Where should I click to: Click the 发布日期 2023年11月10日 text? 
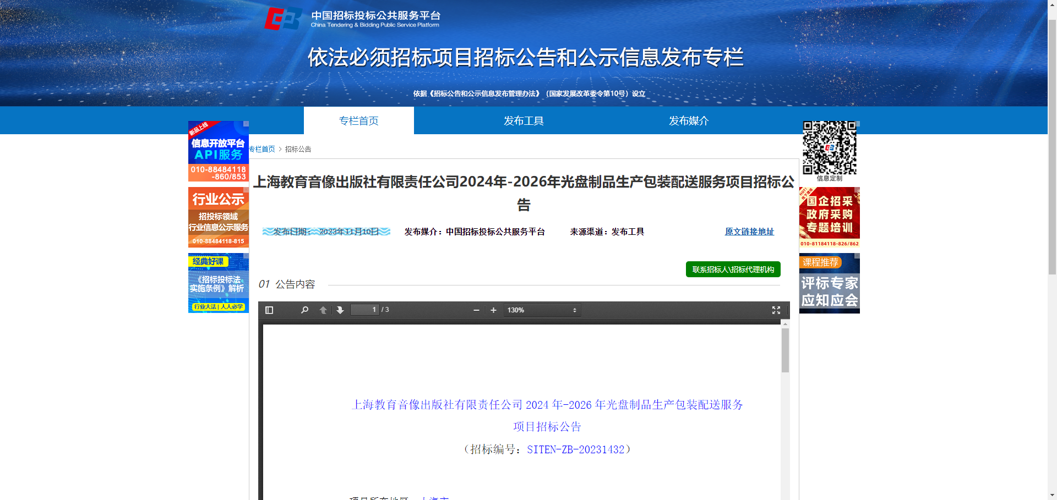pos(326,232)
